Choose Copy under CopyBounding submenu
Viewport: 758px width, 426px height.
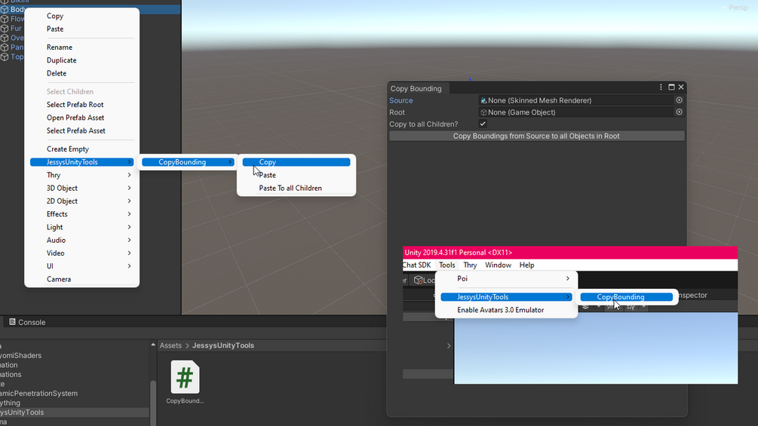click(x=296, y=162)
